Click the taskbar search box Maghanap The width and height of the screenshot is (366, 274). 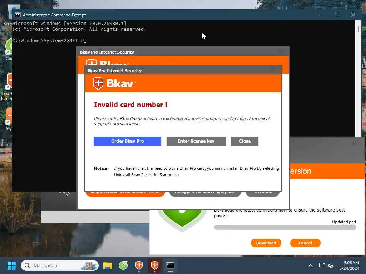coord(60,265)
